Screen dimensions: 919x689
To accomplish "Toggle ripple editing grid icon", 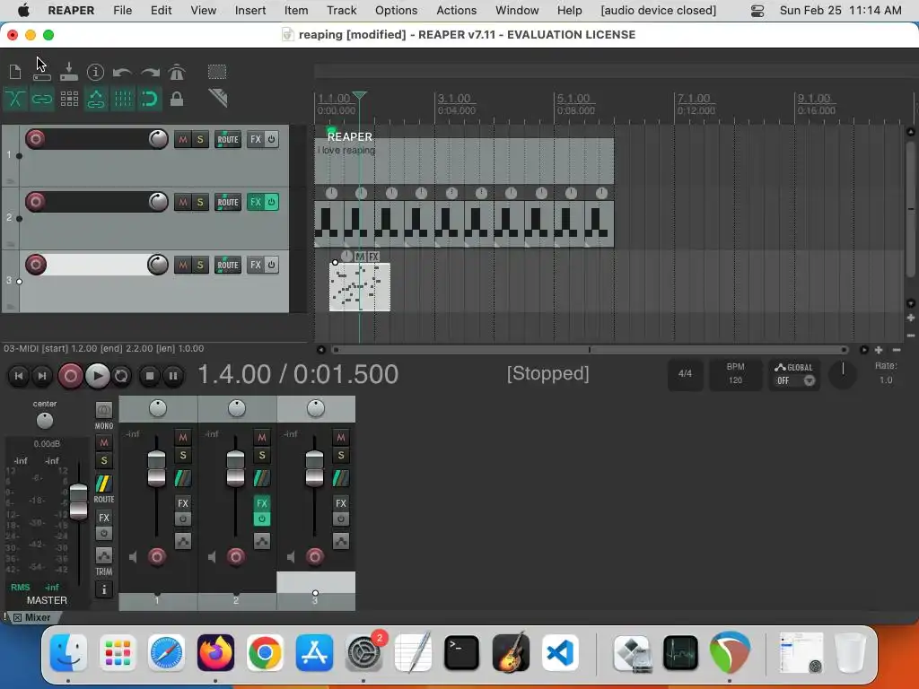I will pyautogui.click(x=69, y=99).
